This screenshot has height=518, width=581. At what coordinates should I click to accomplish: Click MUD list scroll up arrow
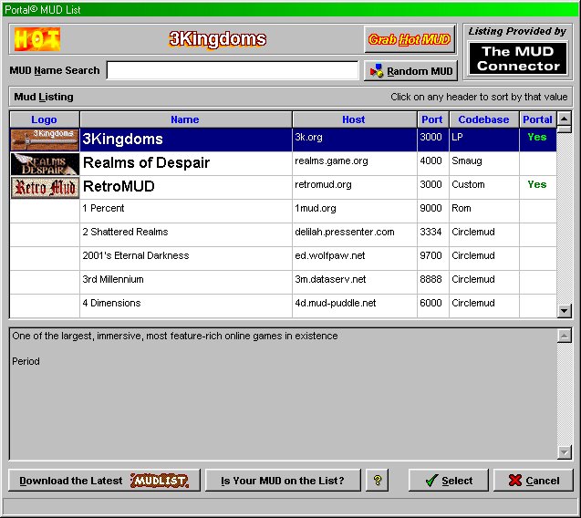[565, 119]
